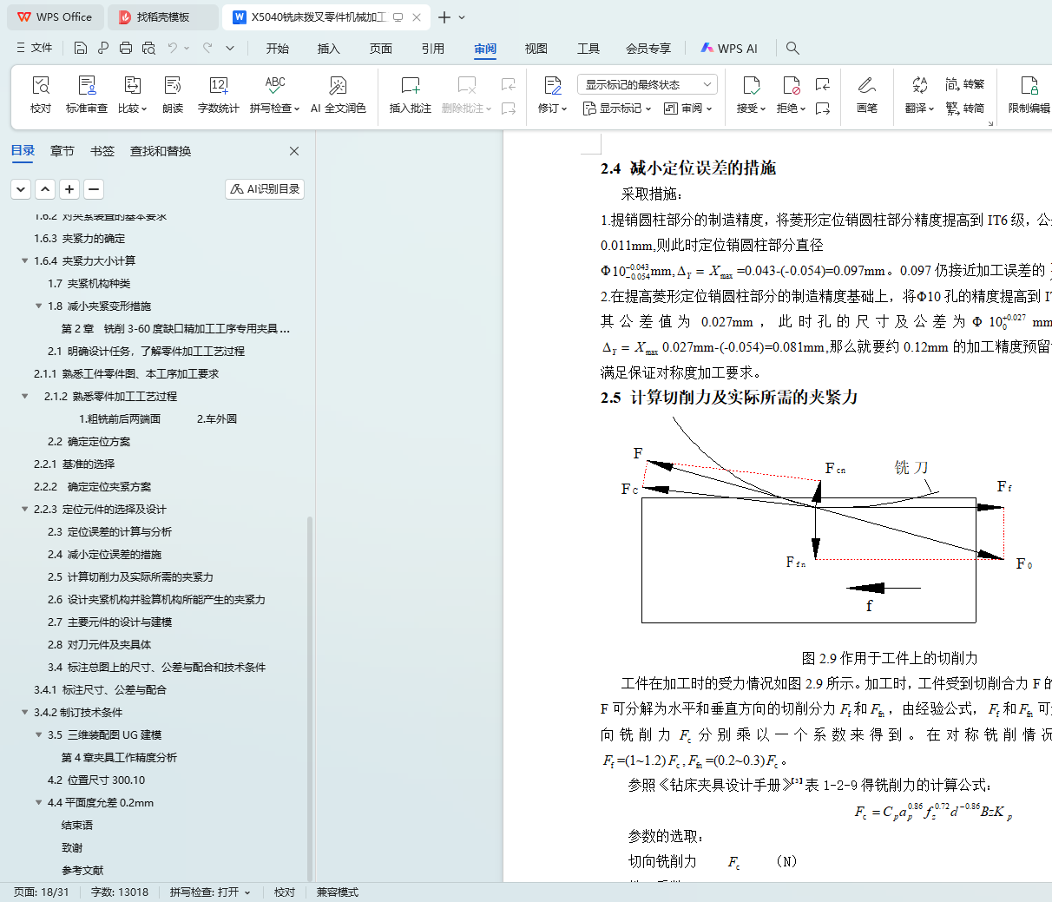Open 查找和替换 navigation tab
This screenshot has height=902, width=1052.
click(161, 151)
